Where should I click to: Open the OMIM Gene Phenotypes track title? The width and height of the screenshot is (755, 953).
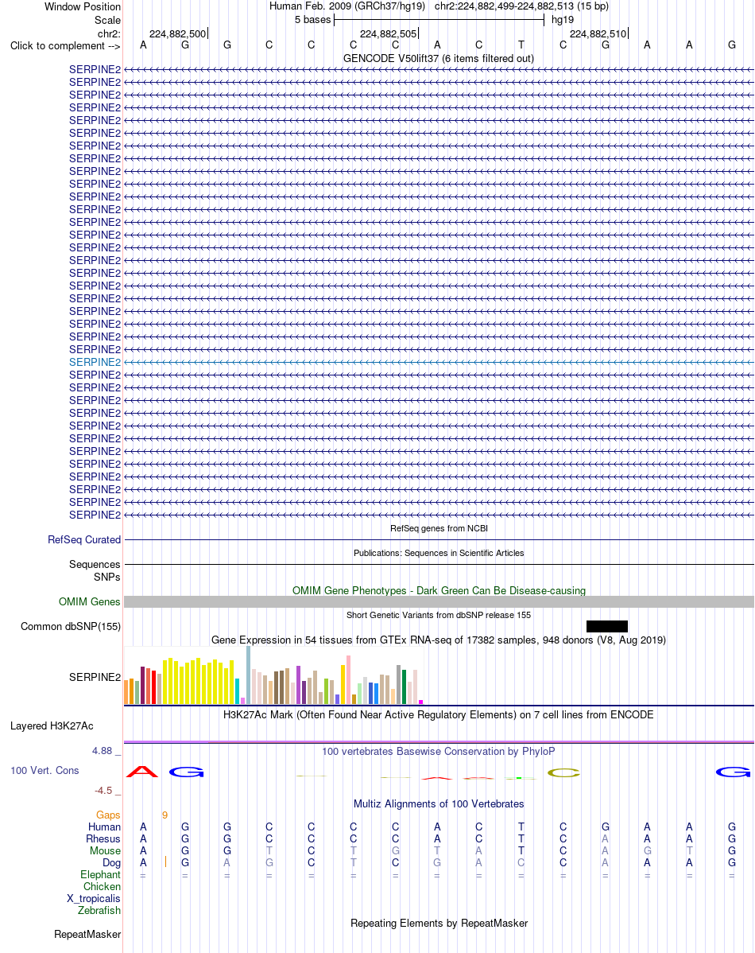439,591
